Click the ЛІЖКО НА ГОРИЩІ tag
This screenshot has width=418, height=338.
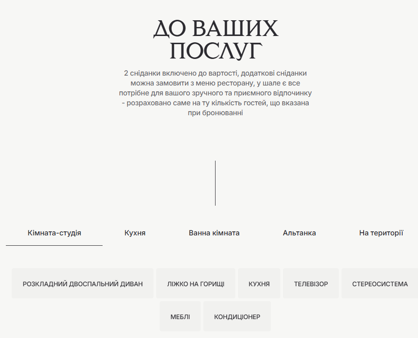tap(196, 284)
